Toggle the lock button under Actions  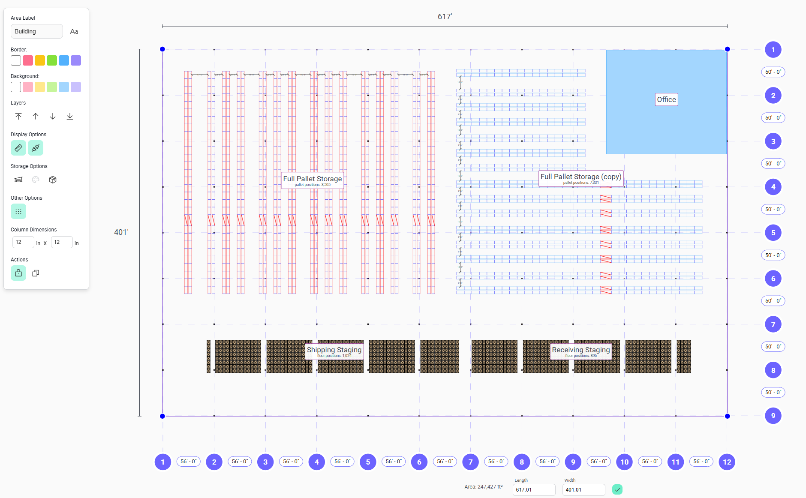(x=18, y=273)
